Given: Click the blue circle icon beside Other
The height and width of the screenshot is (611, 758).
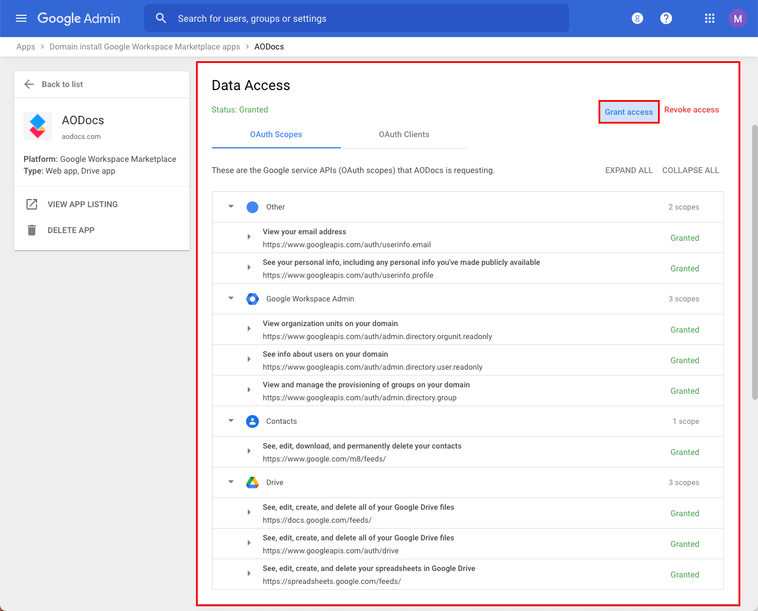Looking at the screenshot, I should (252, 207).
